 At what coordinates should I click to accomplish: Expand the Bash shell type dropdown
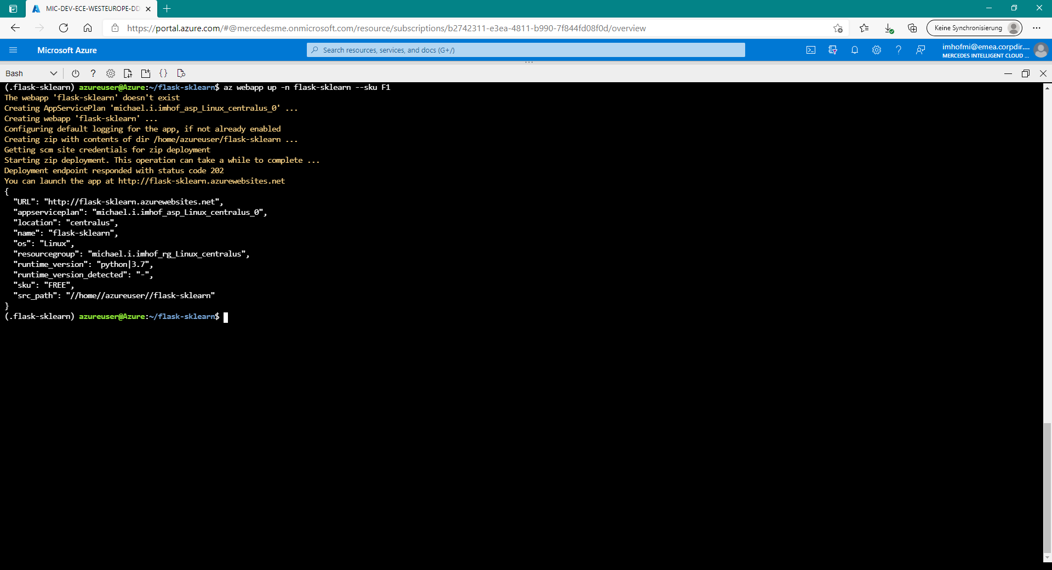31,73
